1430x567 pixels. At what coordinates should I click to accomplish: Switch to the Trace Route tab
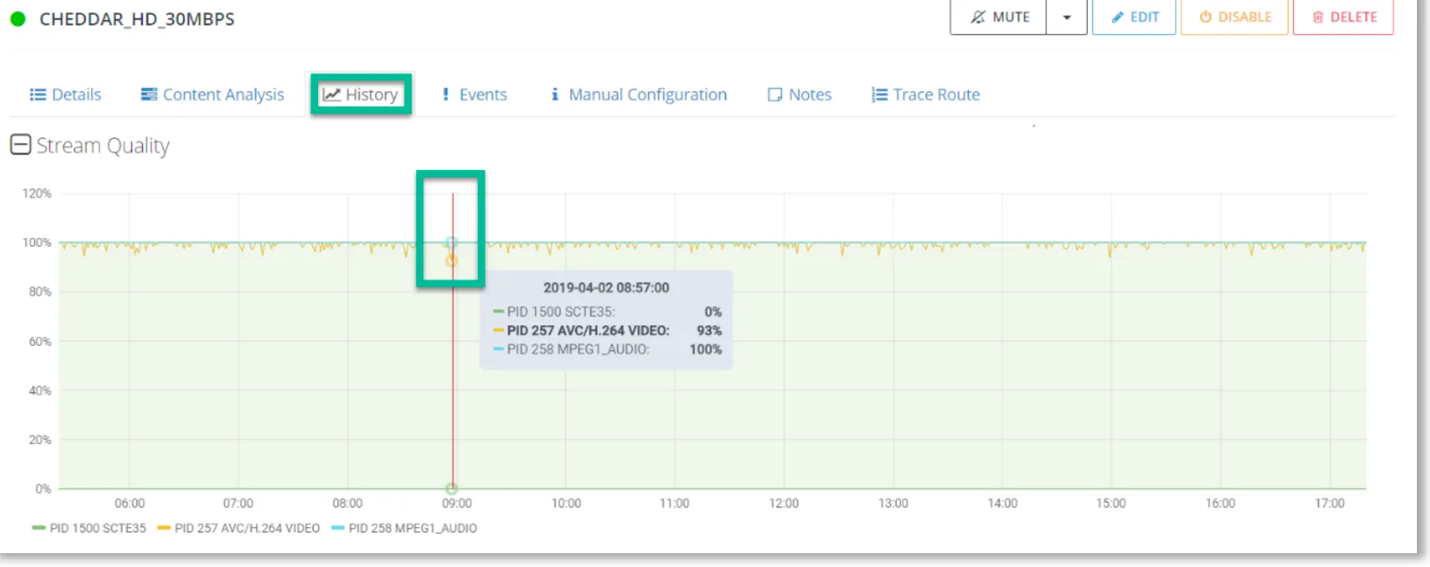(926, 94)
